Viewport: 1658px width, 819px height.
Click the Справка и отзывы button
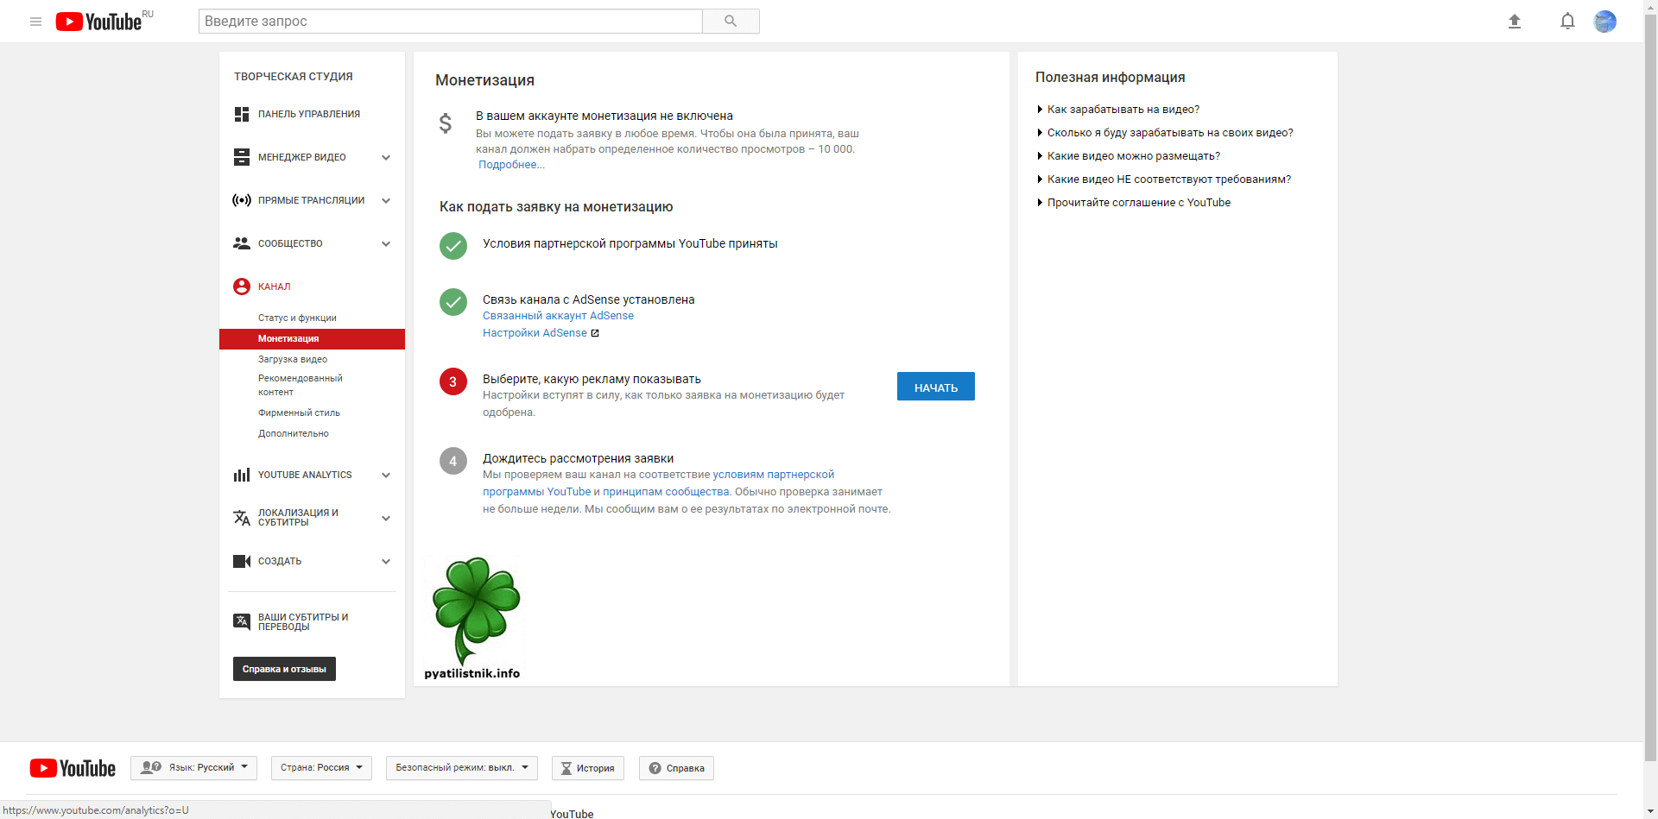point(284,669)
